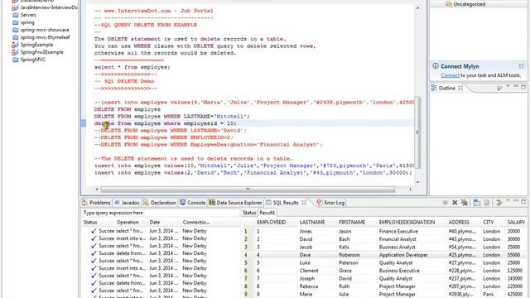
Task: Open the Outline view menu triangle
Action: [508, 87]
